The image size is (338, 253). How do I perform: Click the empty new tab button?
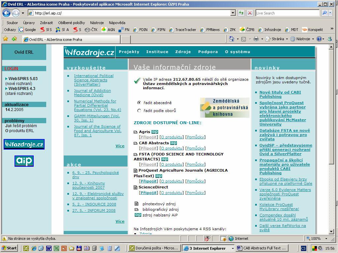click(x=125, y=40)
